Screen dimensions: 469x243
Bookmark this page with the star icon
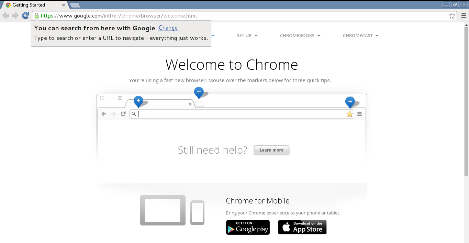(452, 16)
